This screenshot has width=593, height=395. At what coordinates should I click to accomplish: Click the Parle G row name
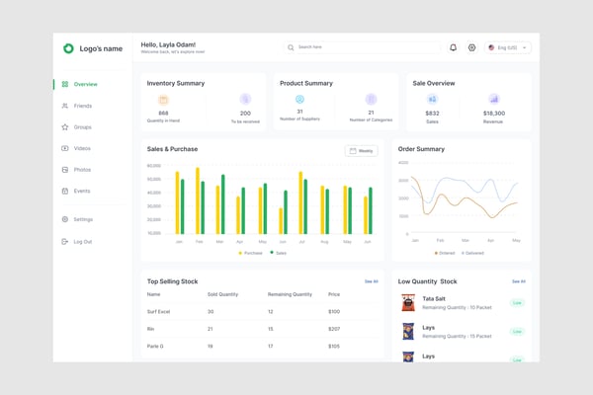[155, 346]
